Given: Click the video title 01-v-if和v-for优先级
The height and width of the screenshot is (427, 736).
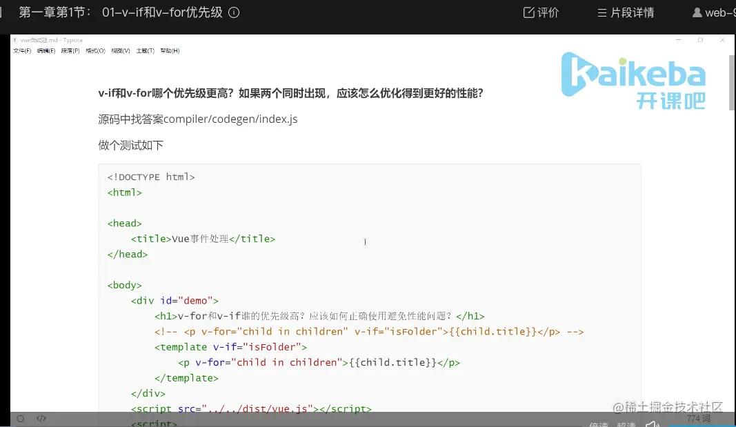Looking at the screenshot, I should (x=162, y=12).
